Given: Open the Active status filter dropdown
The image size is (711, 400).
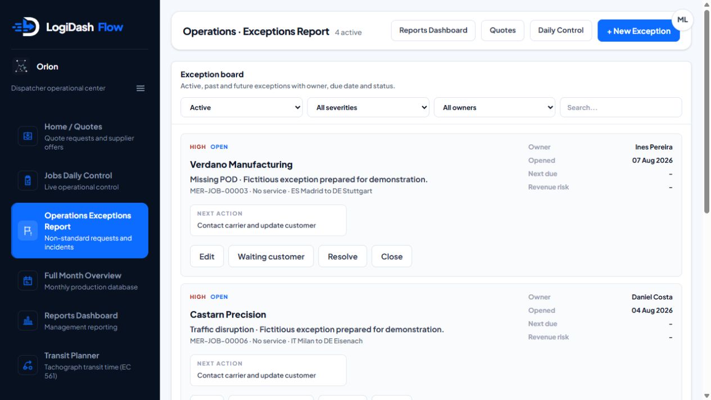Looking at the screenshot, I should (242, 107).
